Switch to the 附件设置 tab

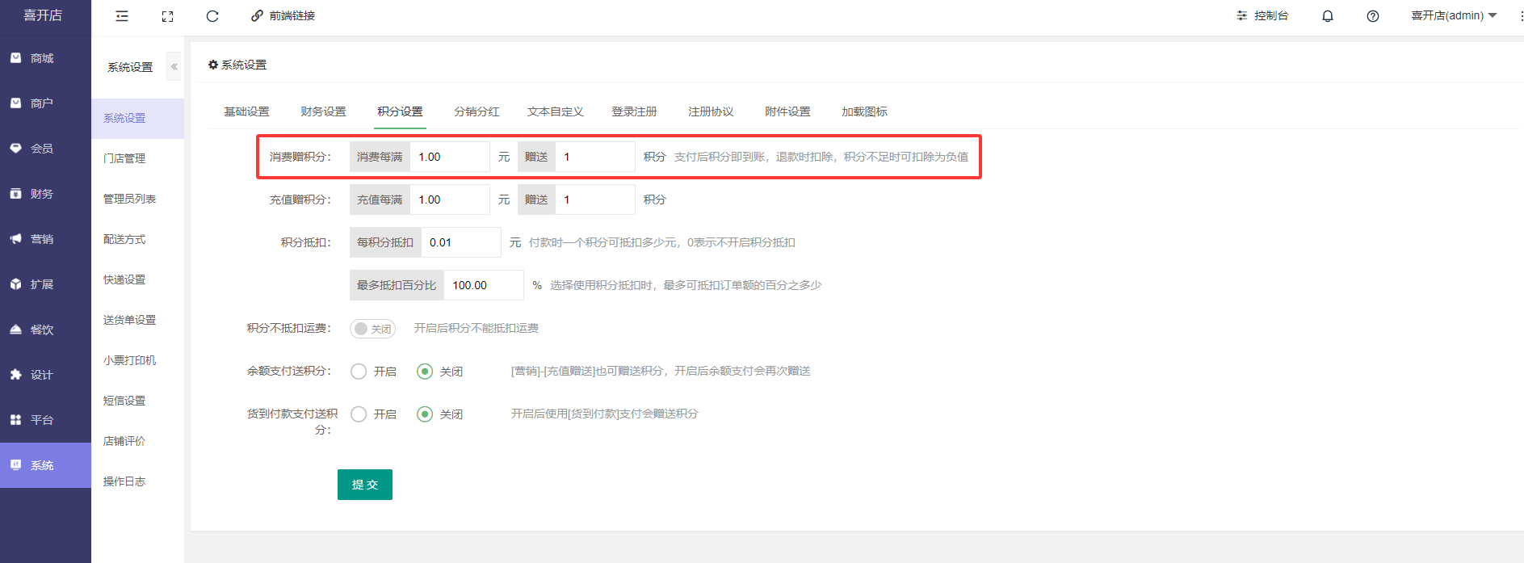(x=787, y=111)
